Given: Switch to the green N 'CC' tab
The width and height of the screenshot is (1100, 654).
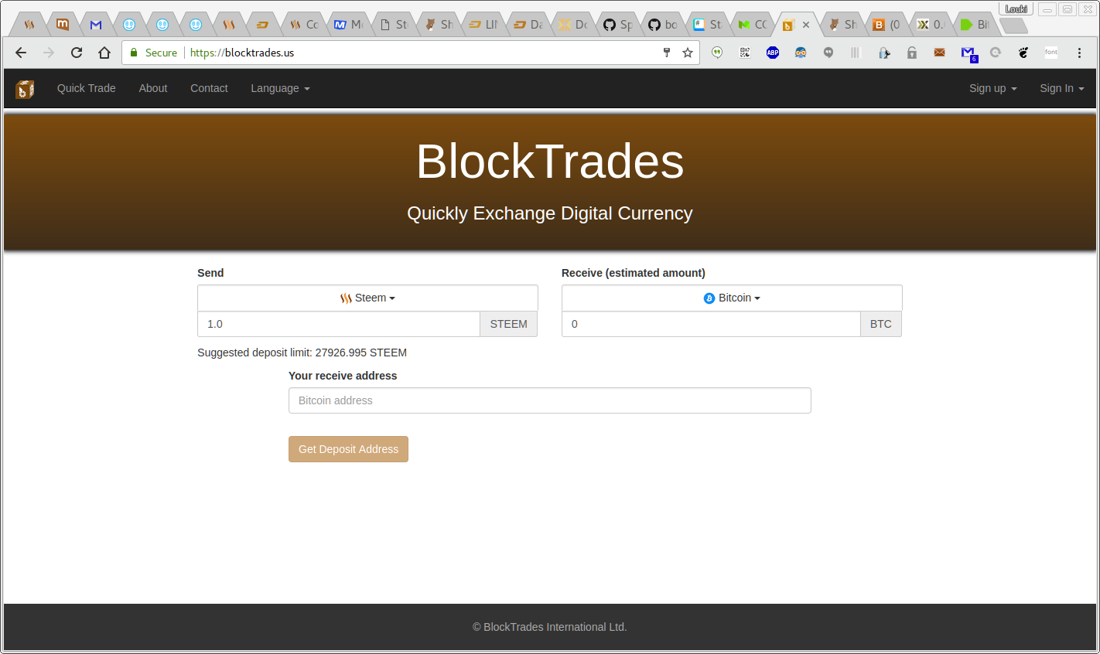Looking at the screenshot, I should (x=752, y=25).
